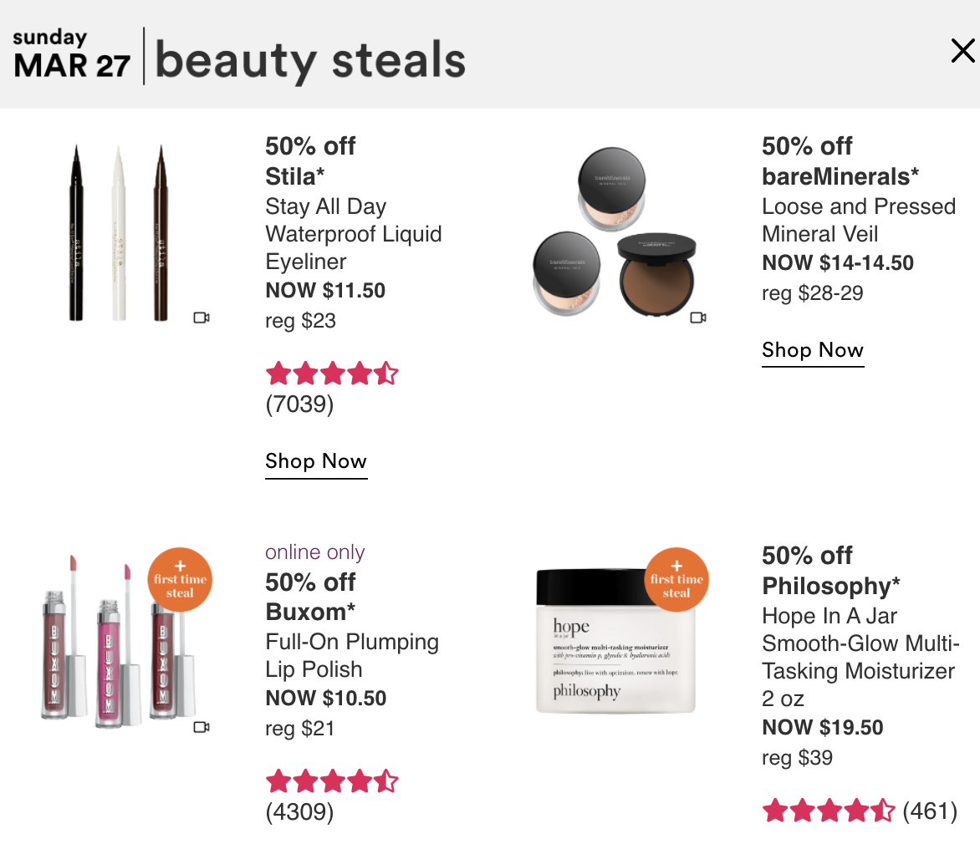The image size is (980, 844).
Task: Play video icon under bareMinerals image
Action: click(x=698, y=318)
